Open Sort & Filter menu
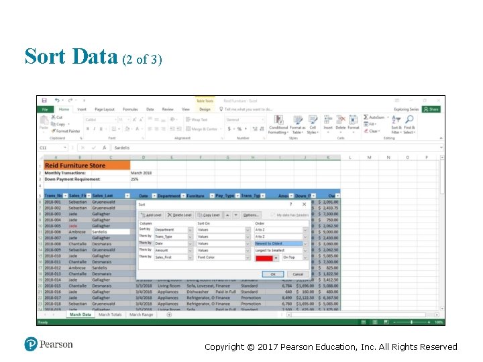483x362 pixels. pyautogui.click(x=396, y=125)
